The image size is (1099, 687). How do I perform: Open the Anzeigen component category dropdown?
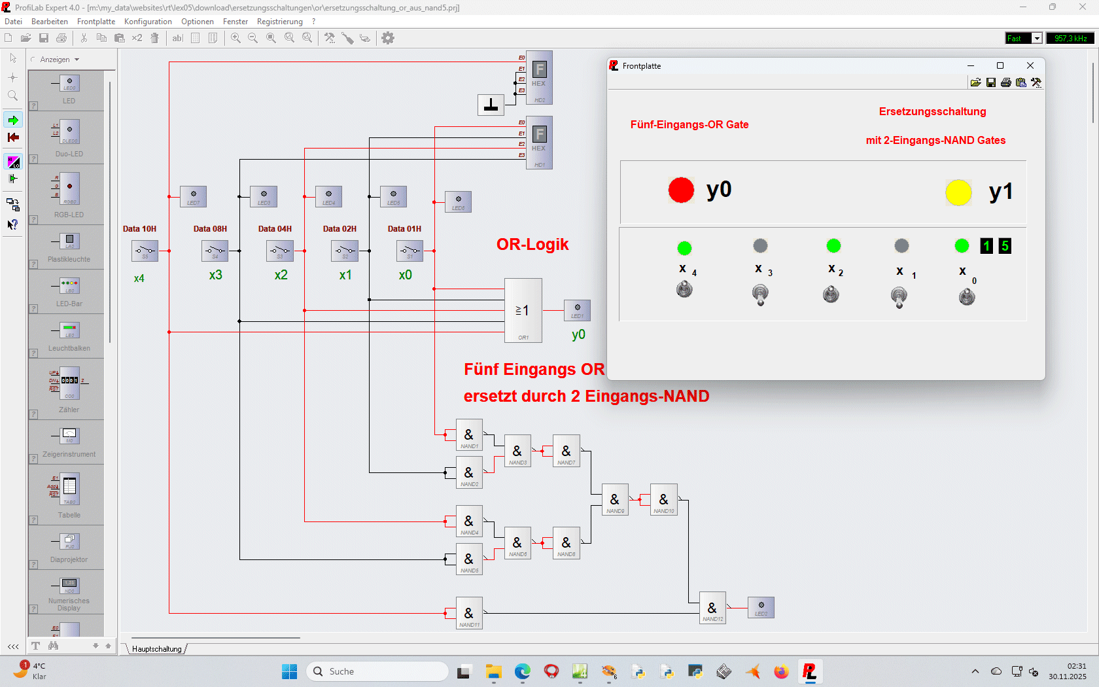60,60
